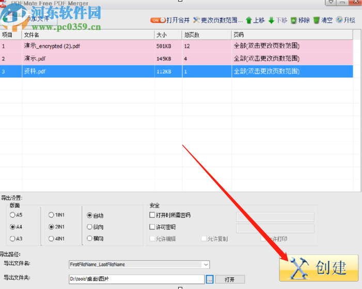Click page range cell of 演示.pdf
362x289 pixels.
pyautogui.click(x=292, y=59)
